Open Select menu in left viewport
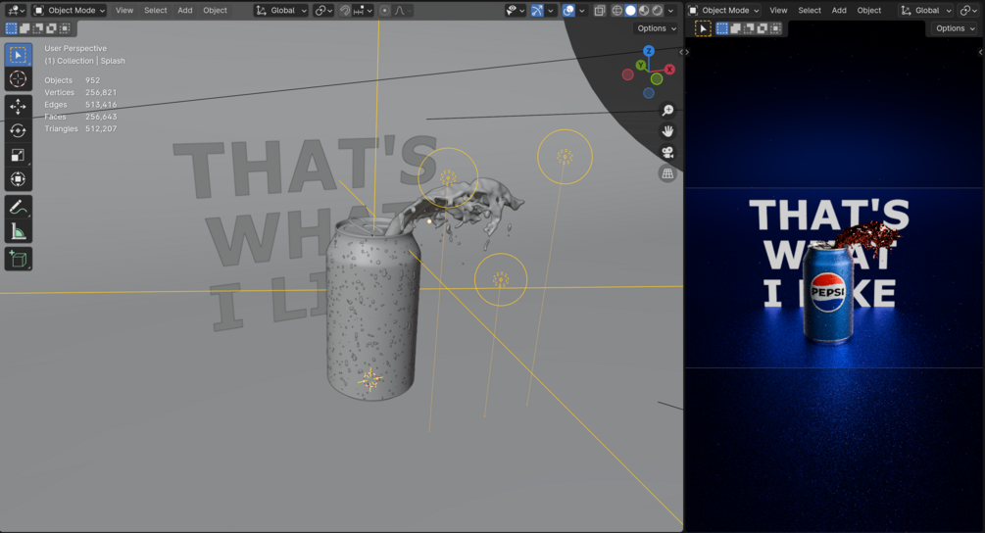 point(155,10)
